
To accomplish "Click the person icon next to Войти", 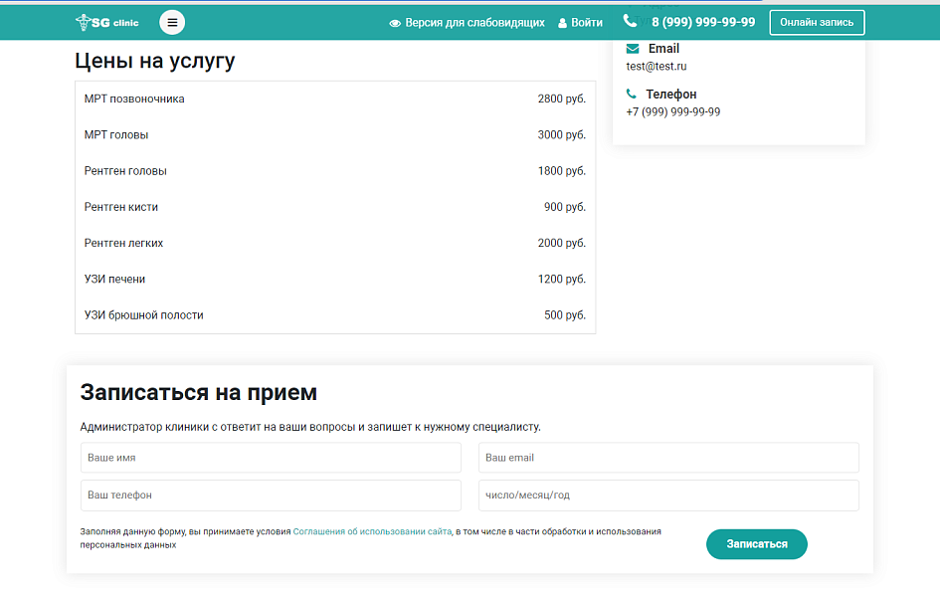I will pyautogui.click(x=563, y=21).
